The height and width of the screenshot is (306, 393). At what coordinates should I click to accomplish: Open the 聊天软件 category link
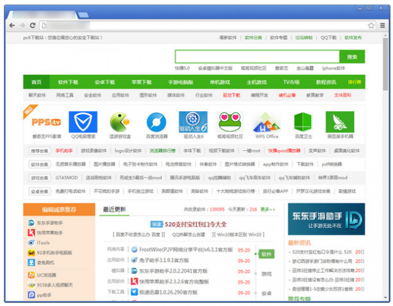37,95
